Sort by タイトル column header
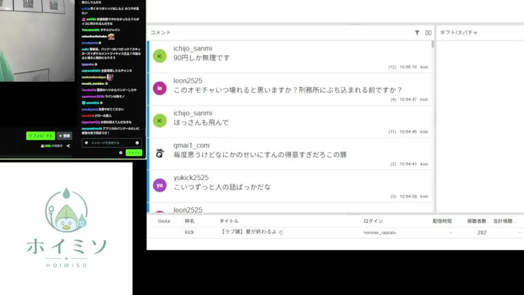The image size is (524, 295). pyautogui.click(x=229, y=221)
